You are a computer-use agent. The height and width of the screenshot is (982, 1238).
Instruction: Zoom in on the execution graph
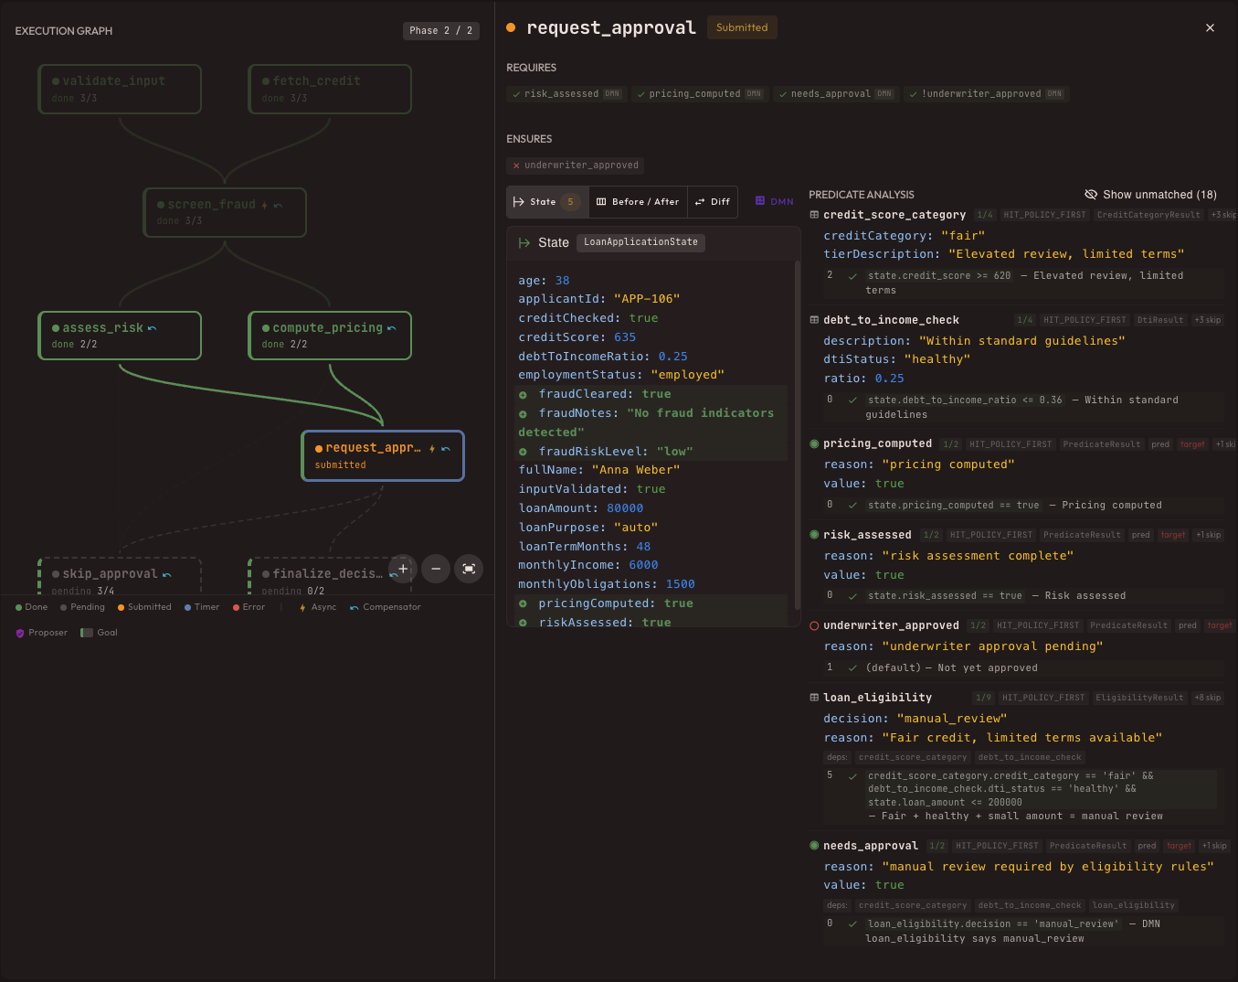pos(403,569)
